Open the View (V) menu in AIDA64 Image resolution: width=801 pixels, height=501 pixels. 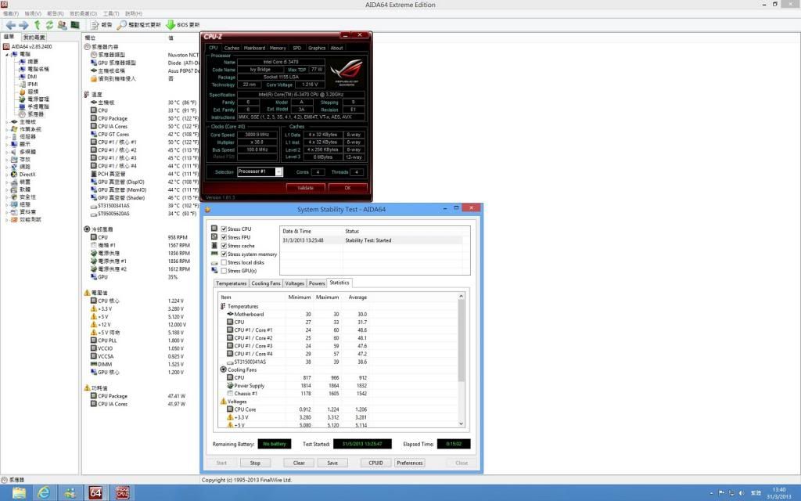pyautogui.click(x=33, y=14)
